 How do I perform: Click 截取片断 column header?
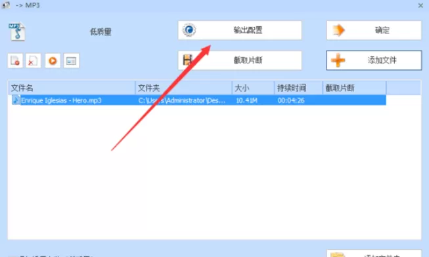click(x=354, y=88)
